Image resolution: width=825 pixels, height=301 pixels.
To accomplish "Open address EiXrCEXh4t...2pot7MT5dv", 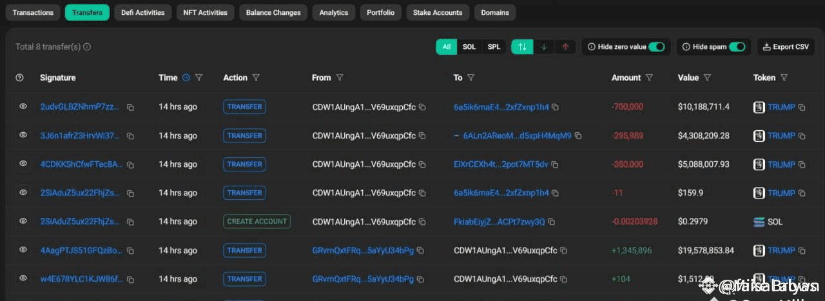I will [x=501, y=164].
